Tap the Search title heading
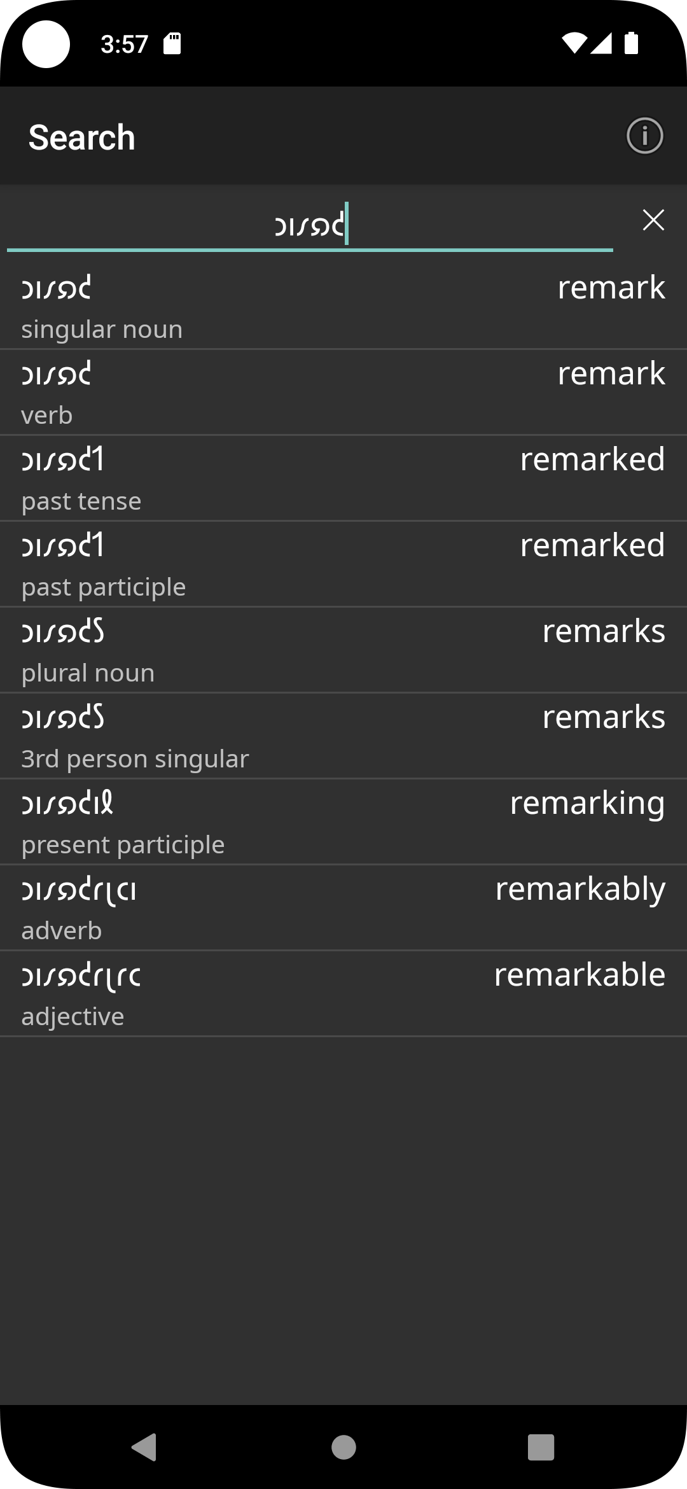The height and width of the screenshot is (1489, 687). coord(82,137)
